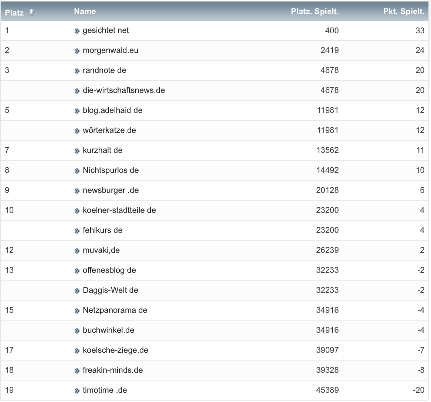This screenshot has width=431, height=402.
Task: Click the points value 33
Action: pos(420,31)
